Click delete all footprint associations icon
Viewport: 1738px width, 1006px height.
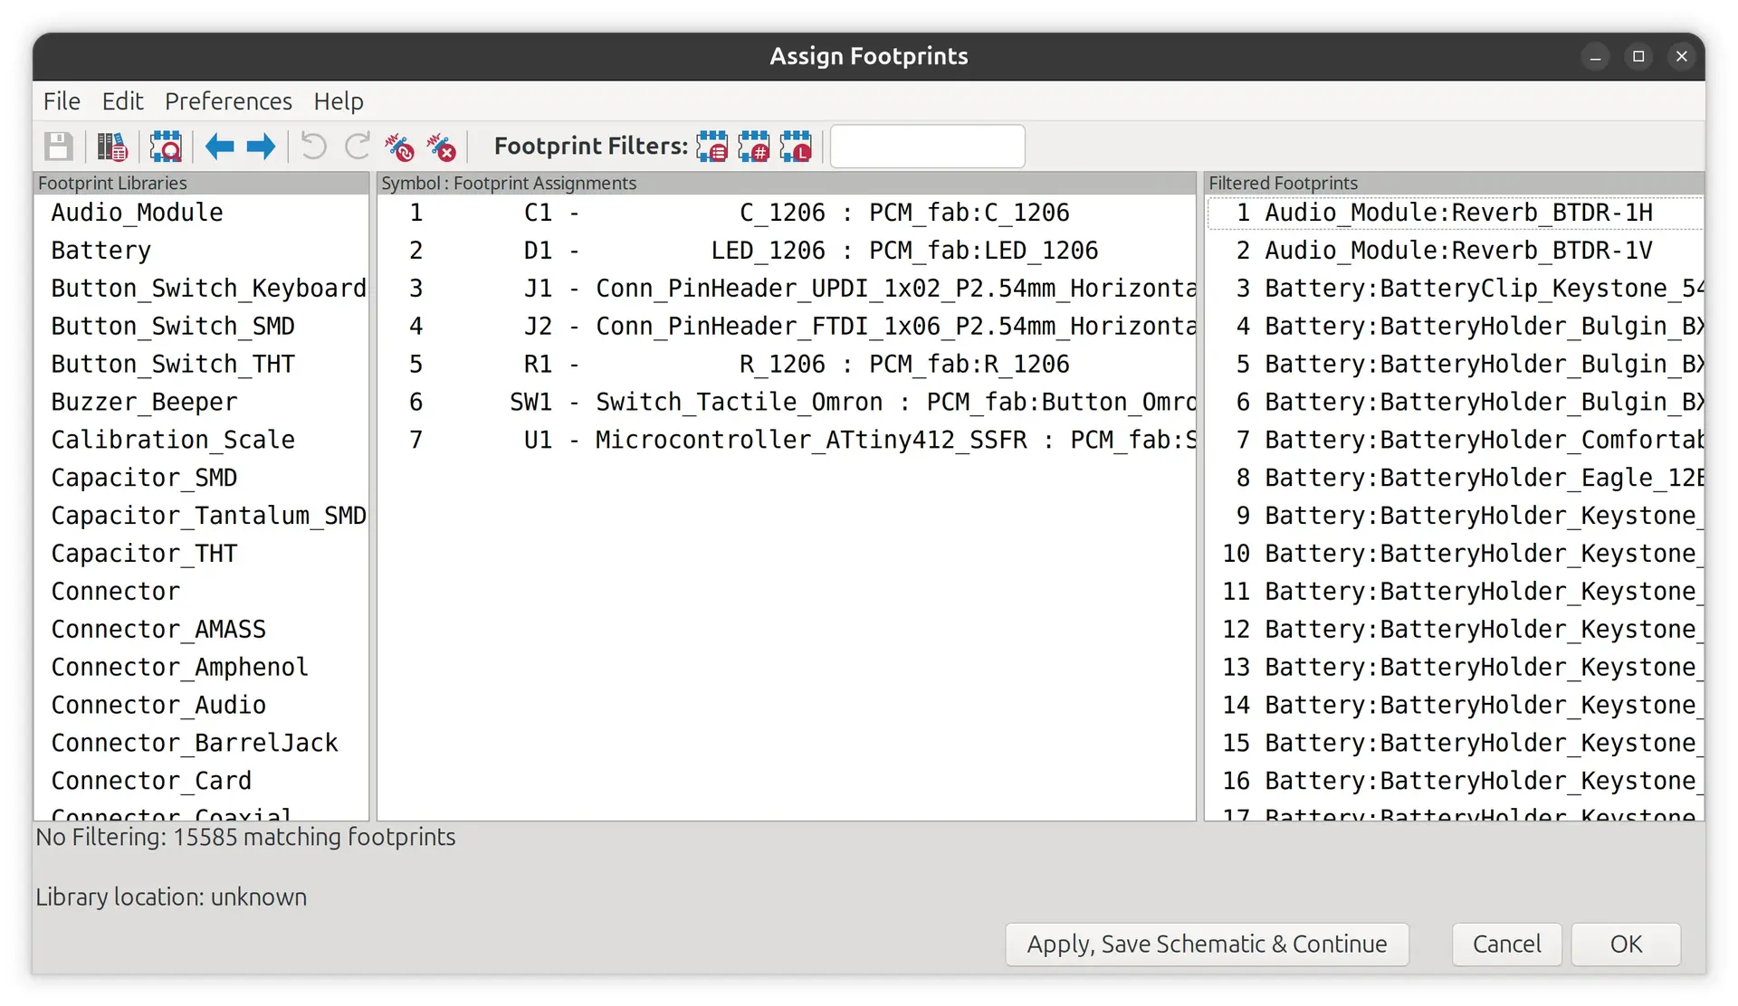point(442,147)
